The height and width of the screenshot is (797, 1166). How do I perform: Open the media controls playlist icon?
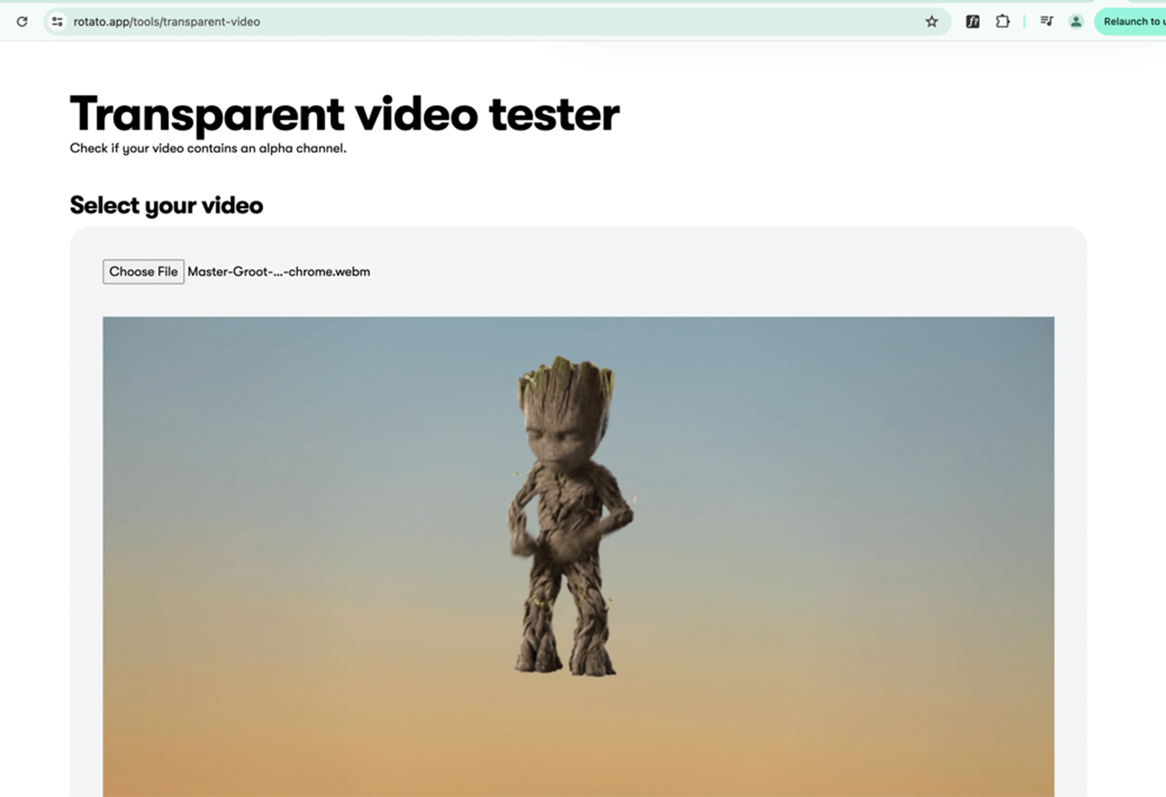pos(1046,22)
